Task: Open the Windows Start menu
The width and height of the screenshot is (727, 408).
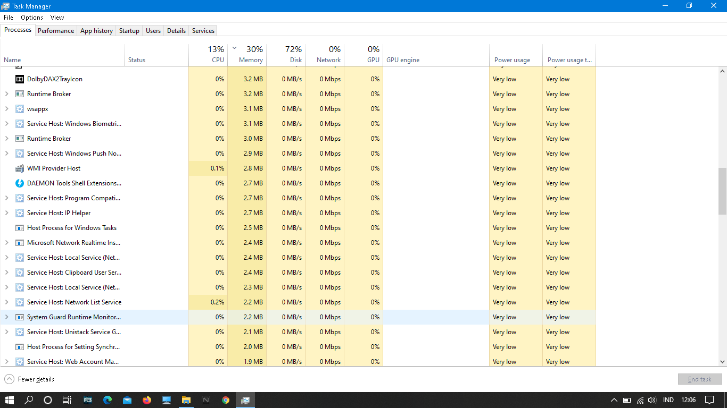Action: (x=10, y=400)
